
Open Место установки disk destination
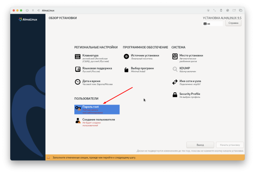(x=187, y=58)
